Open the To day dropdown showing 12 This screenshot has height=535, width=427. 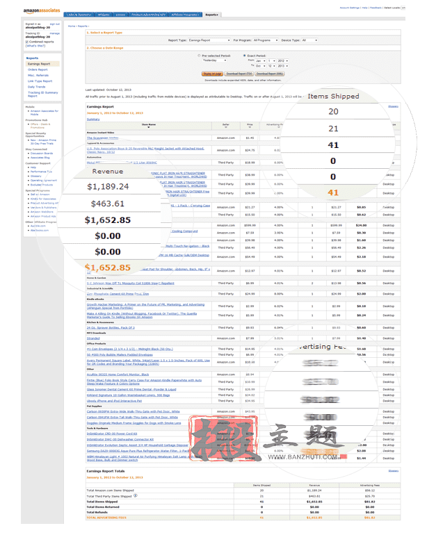[272, 66]
